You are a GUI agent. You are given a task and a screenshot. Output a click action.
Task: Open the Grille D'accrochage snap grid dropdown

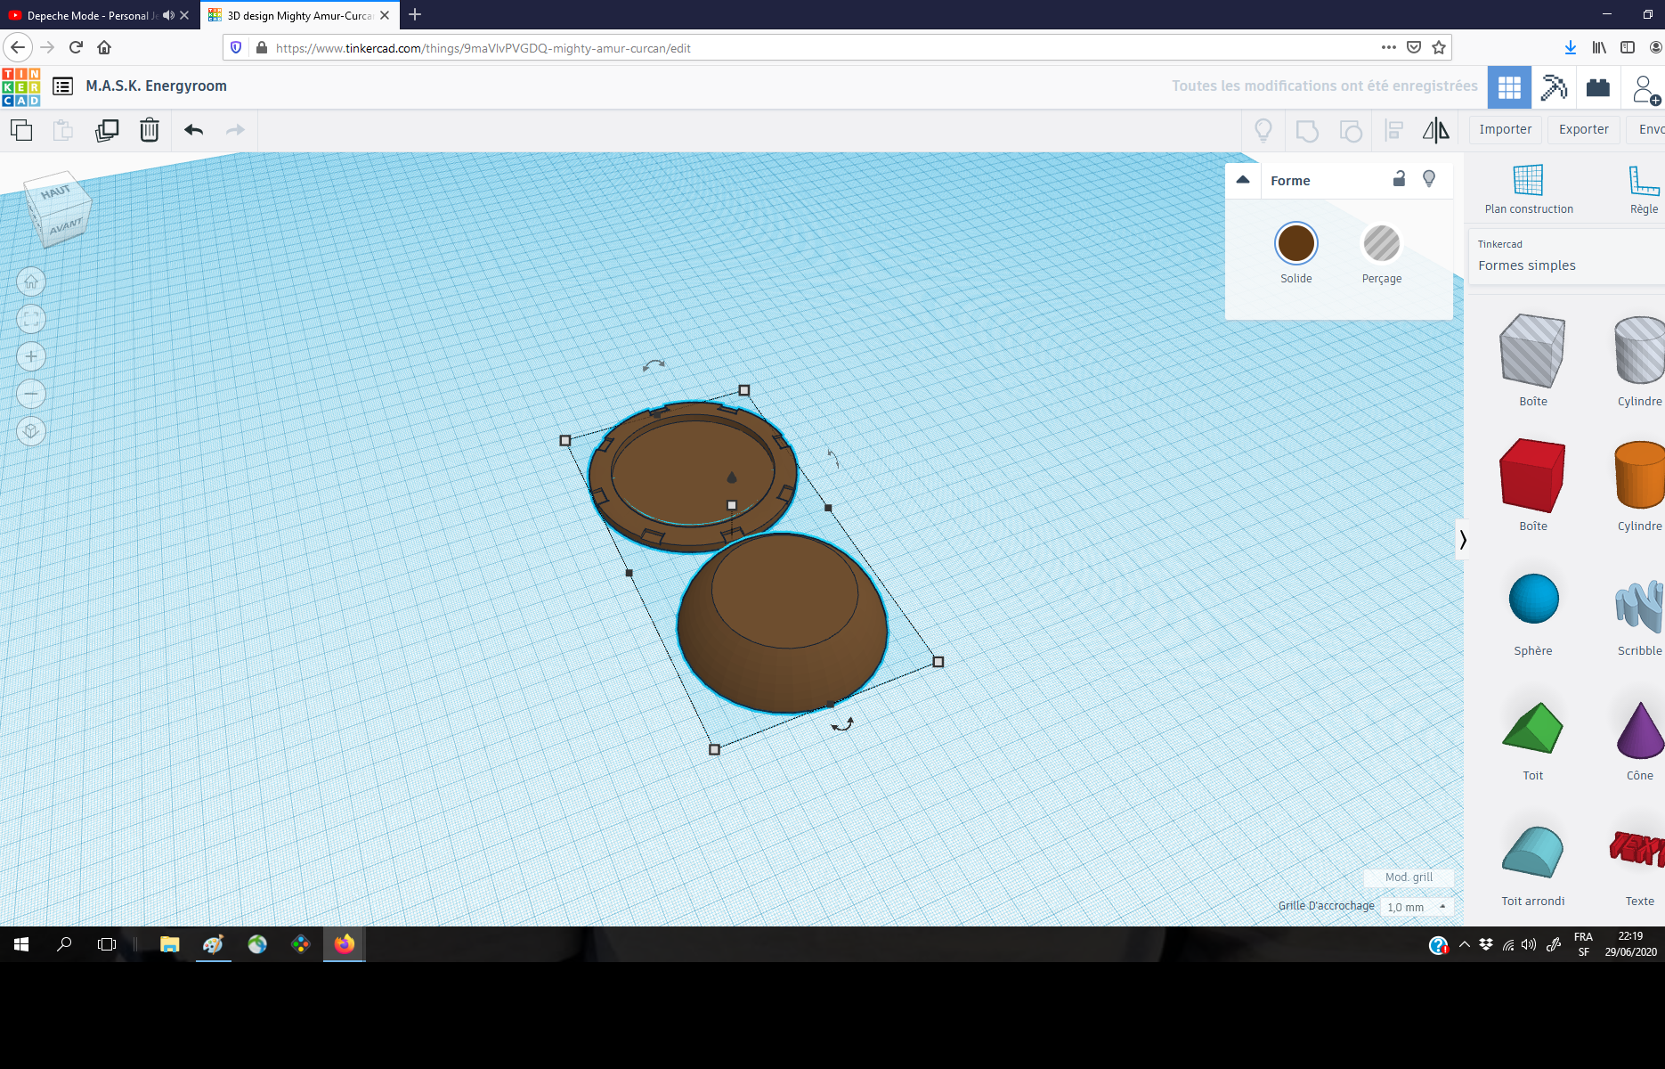point(1418,907)
